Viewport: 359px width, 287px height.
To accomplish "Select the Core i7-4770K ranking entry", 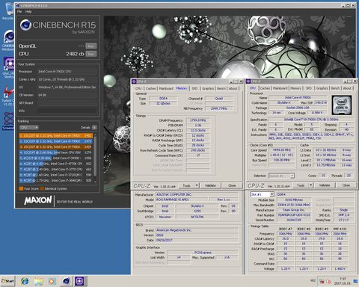I will 56,164.
